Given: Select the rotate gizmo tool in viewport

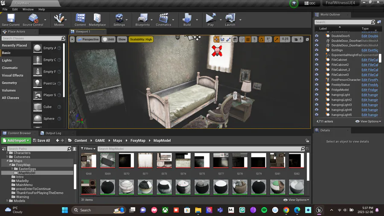Looking at the screenshot, I should coord(222,39).
